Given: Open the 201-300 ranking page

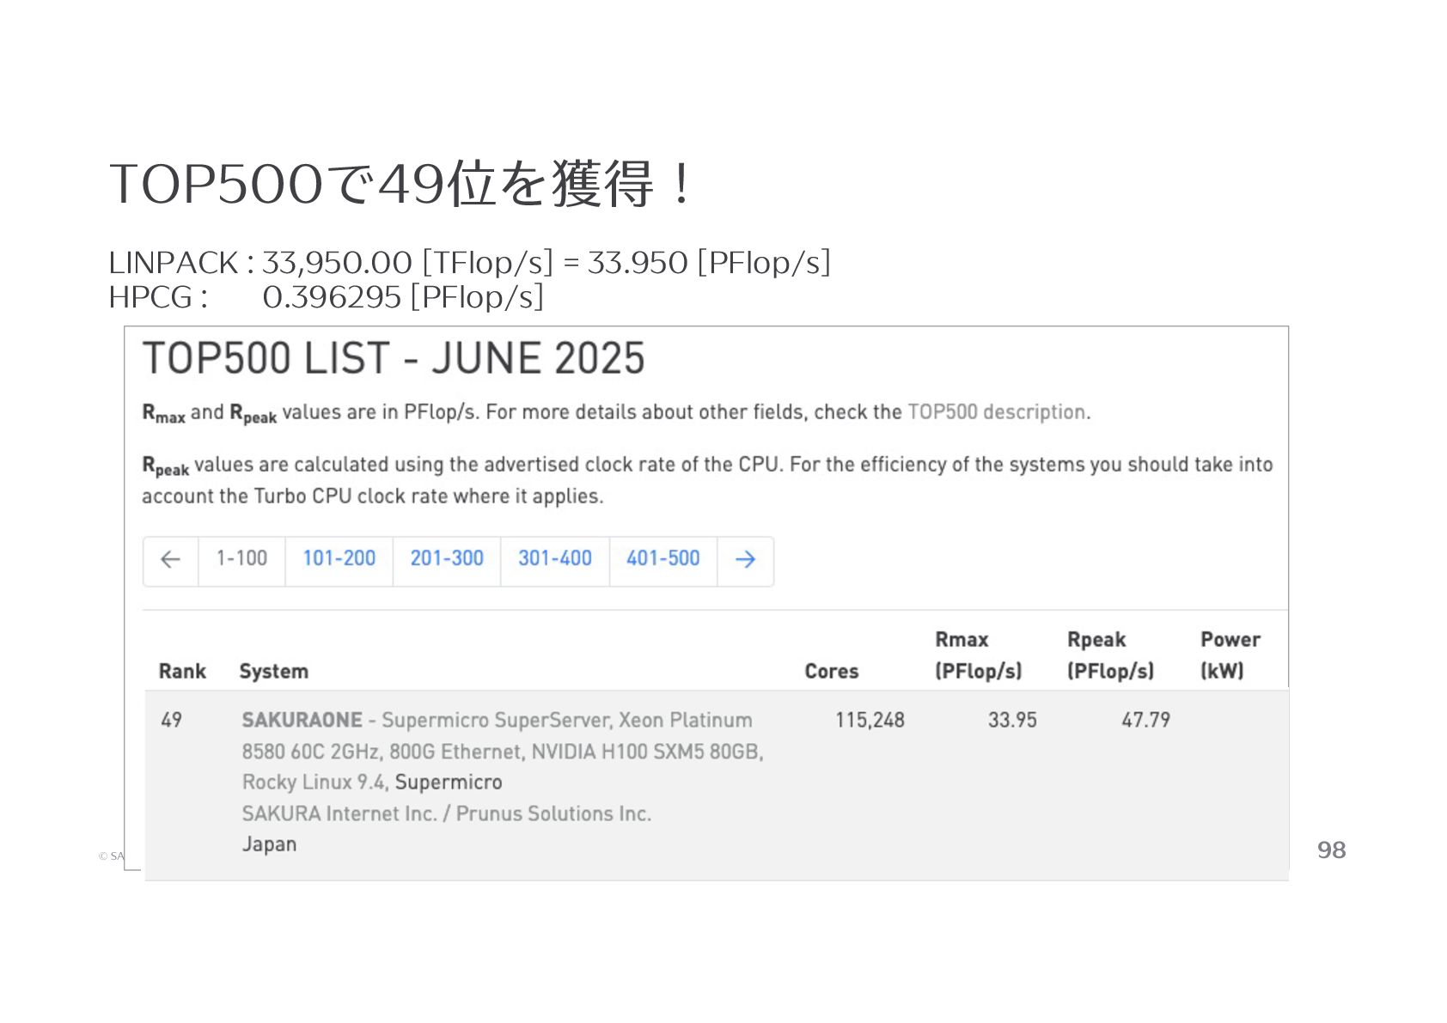Looking at the screenshot, I should (x=447, y=559).
